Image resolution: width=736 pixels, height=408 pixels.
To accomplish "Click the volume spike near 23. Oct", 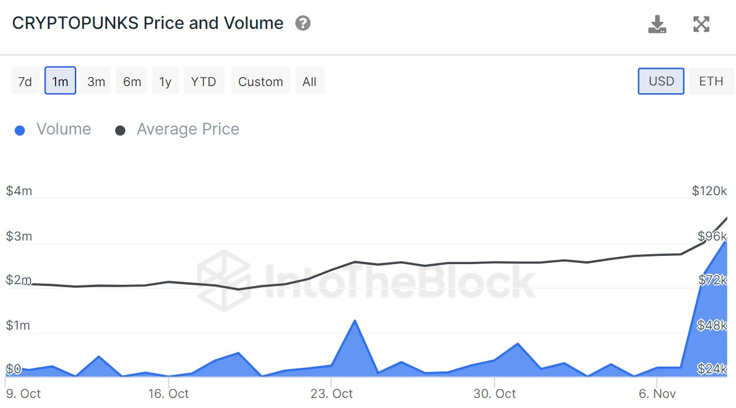I will [x=354, y=321].
